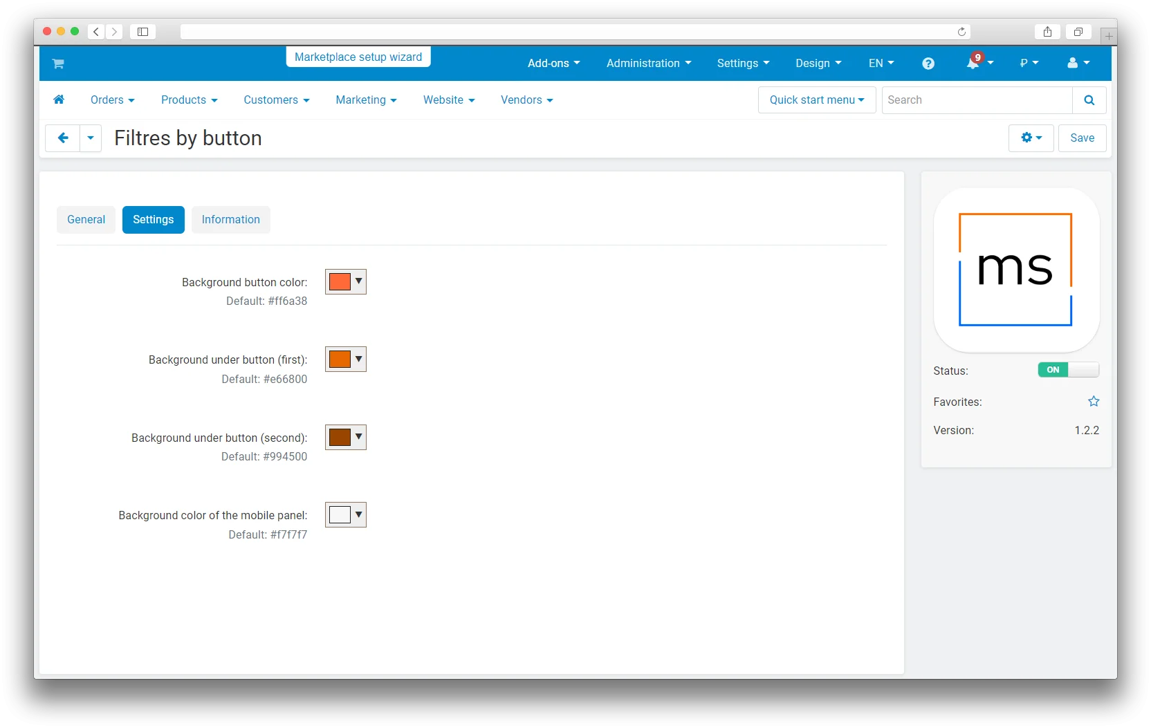The height and width of the screenshot is (728, 1151).
Task: Expand the Design menu
Action: tap(818, 64)
